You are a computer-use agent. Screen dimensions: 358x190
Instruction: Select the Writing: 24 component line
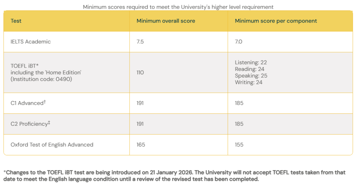click(x=249, y=82)
